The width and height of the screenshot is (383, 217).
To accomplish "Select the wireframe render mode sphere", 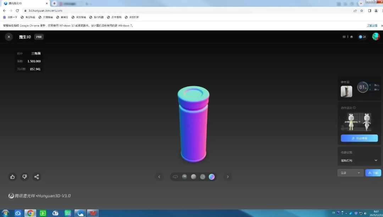I will 202,177.
